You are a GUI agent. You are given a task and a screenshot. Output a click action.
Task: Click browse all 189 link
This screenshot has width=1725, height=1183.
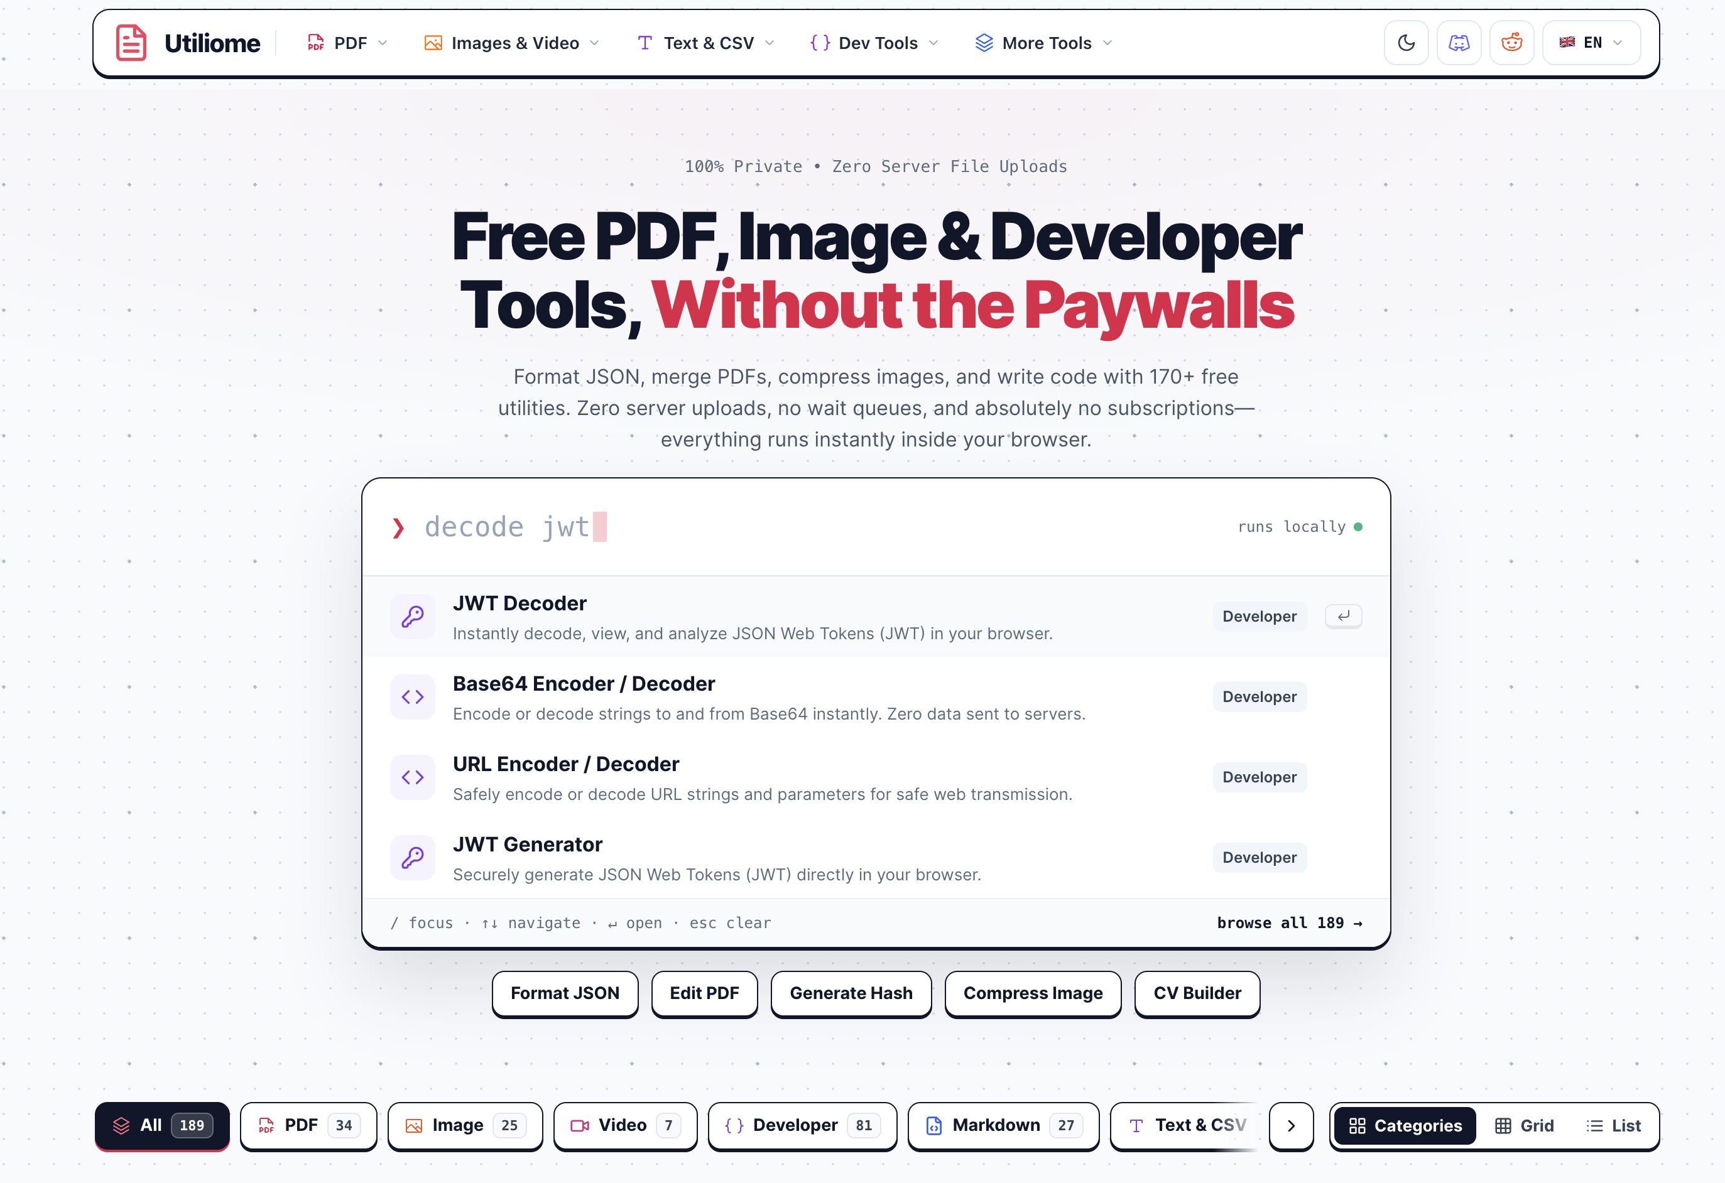(x=1289, y=922)
